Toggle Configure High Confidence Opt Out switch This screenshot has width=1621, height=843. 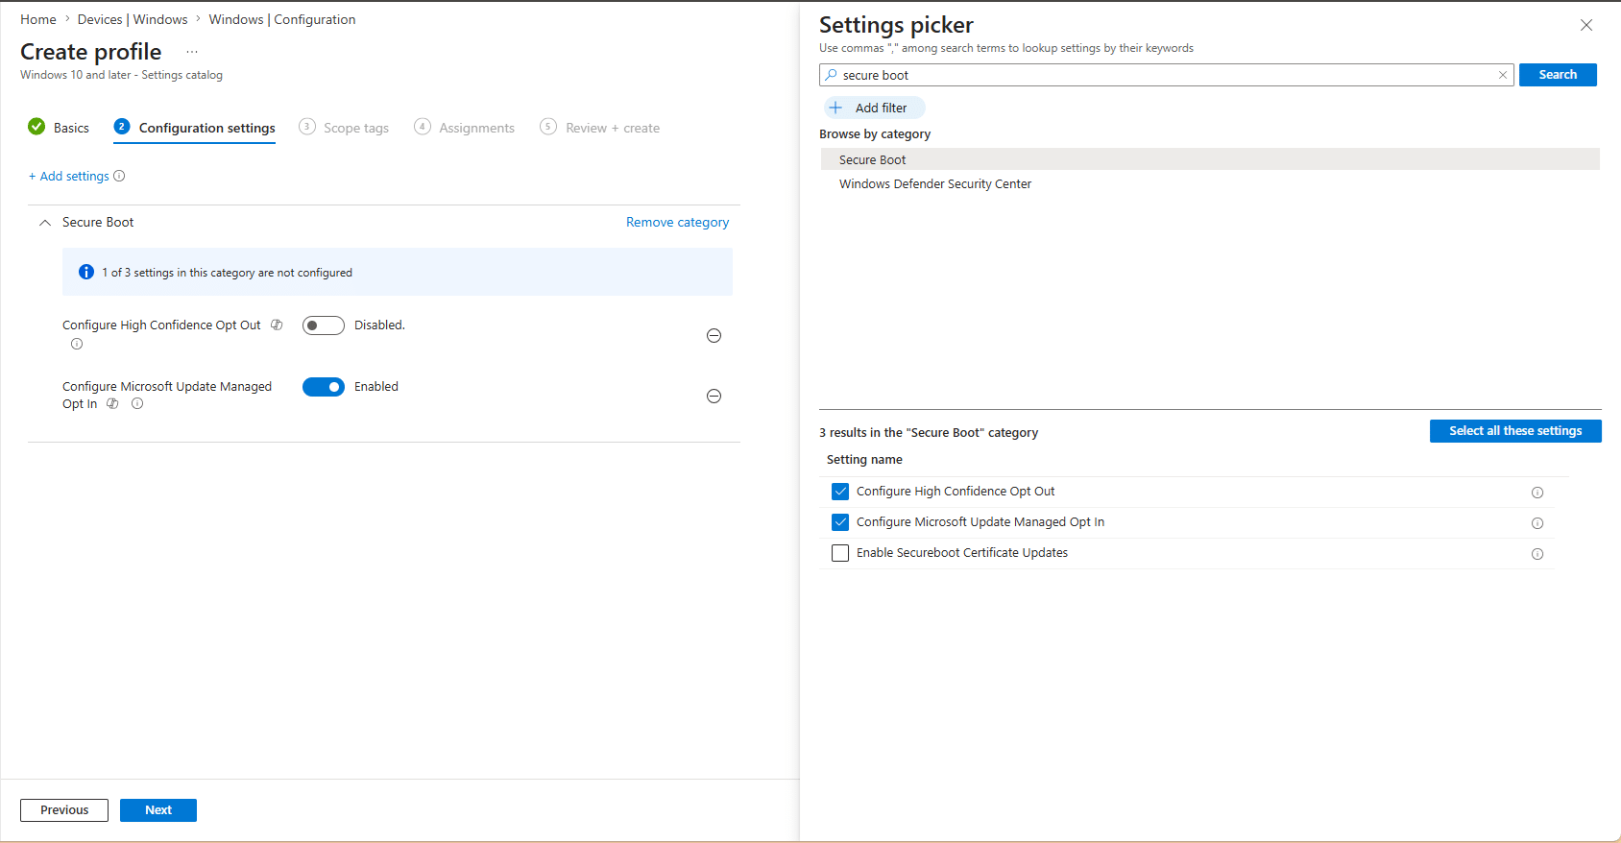323,325
